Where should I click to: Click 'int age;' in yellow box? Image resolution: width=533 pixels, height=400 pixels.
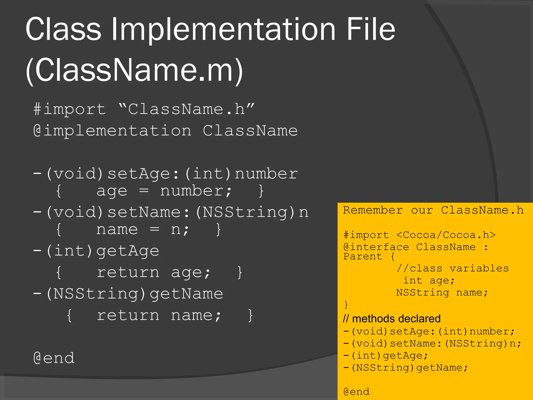point(429,280)
